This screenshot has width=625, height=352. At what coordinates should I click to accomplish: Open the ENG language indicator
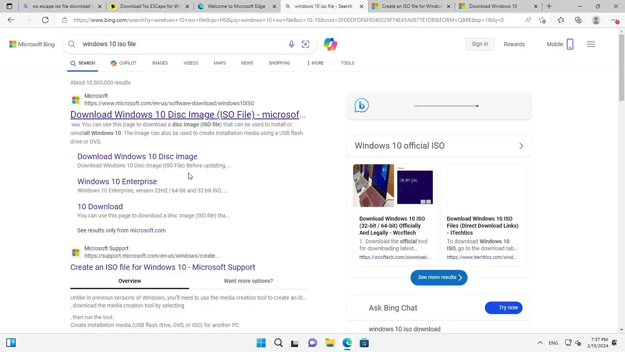pos(554,343)
